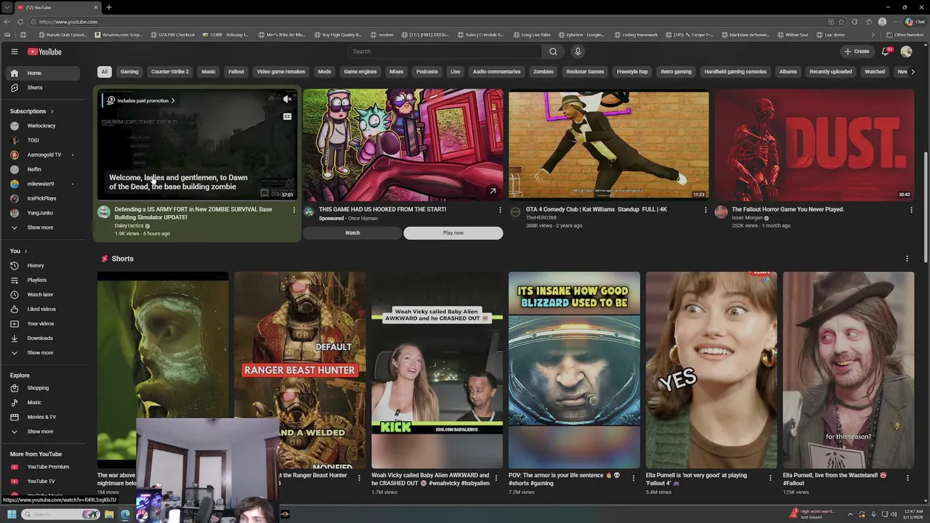
Task: Expand the Explore section Show more
Action: coord(44,431)
